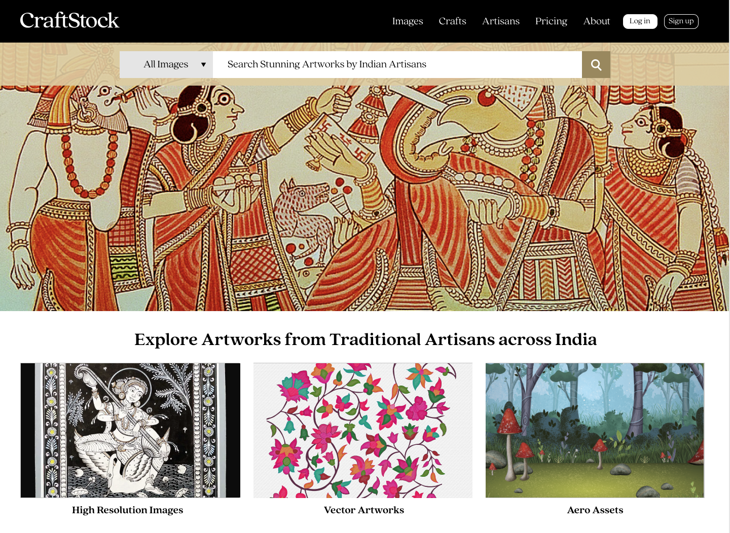
Task: Open the Images menu item
Action: (408, 21)
